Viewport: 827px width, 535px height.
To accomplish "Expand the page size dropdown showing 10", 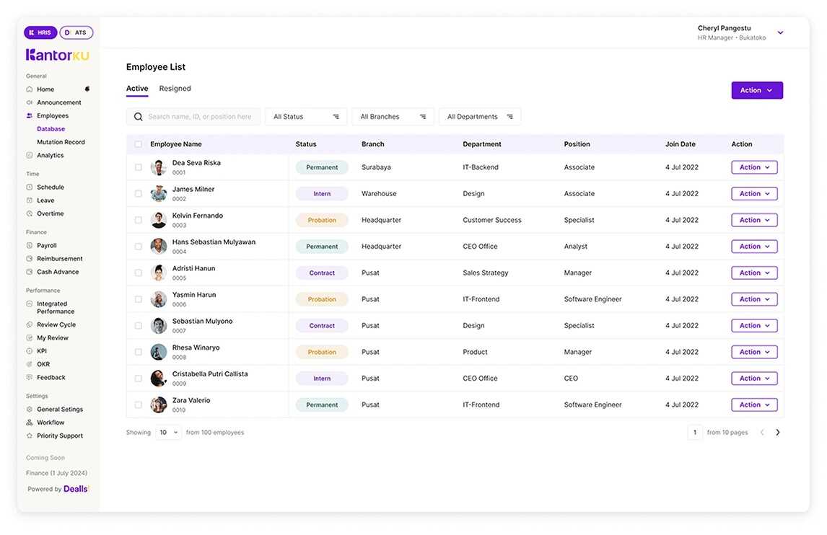I will click(167, 431).
